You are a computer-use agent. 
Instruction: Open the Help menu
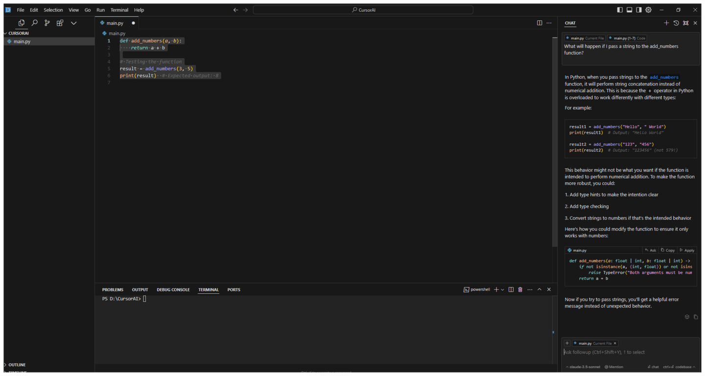pyautogui.click(x=139, y=10)
